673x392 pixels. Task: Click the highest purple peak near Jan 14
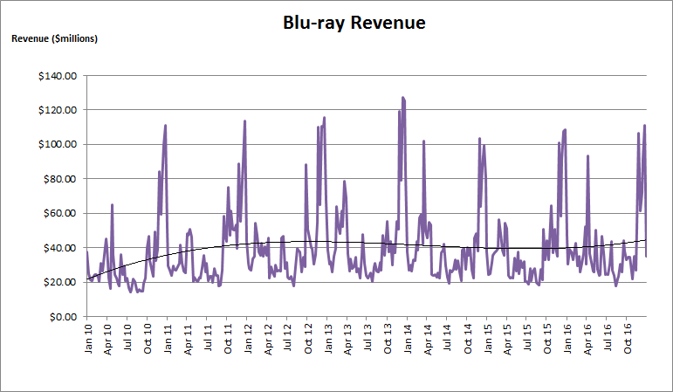click(x=402, y=98)
